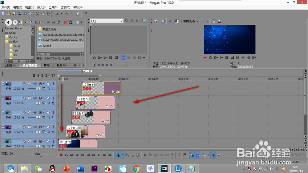
Task: Start explorer media preview playback
Action: click(49, 22)
